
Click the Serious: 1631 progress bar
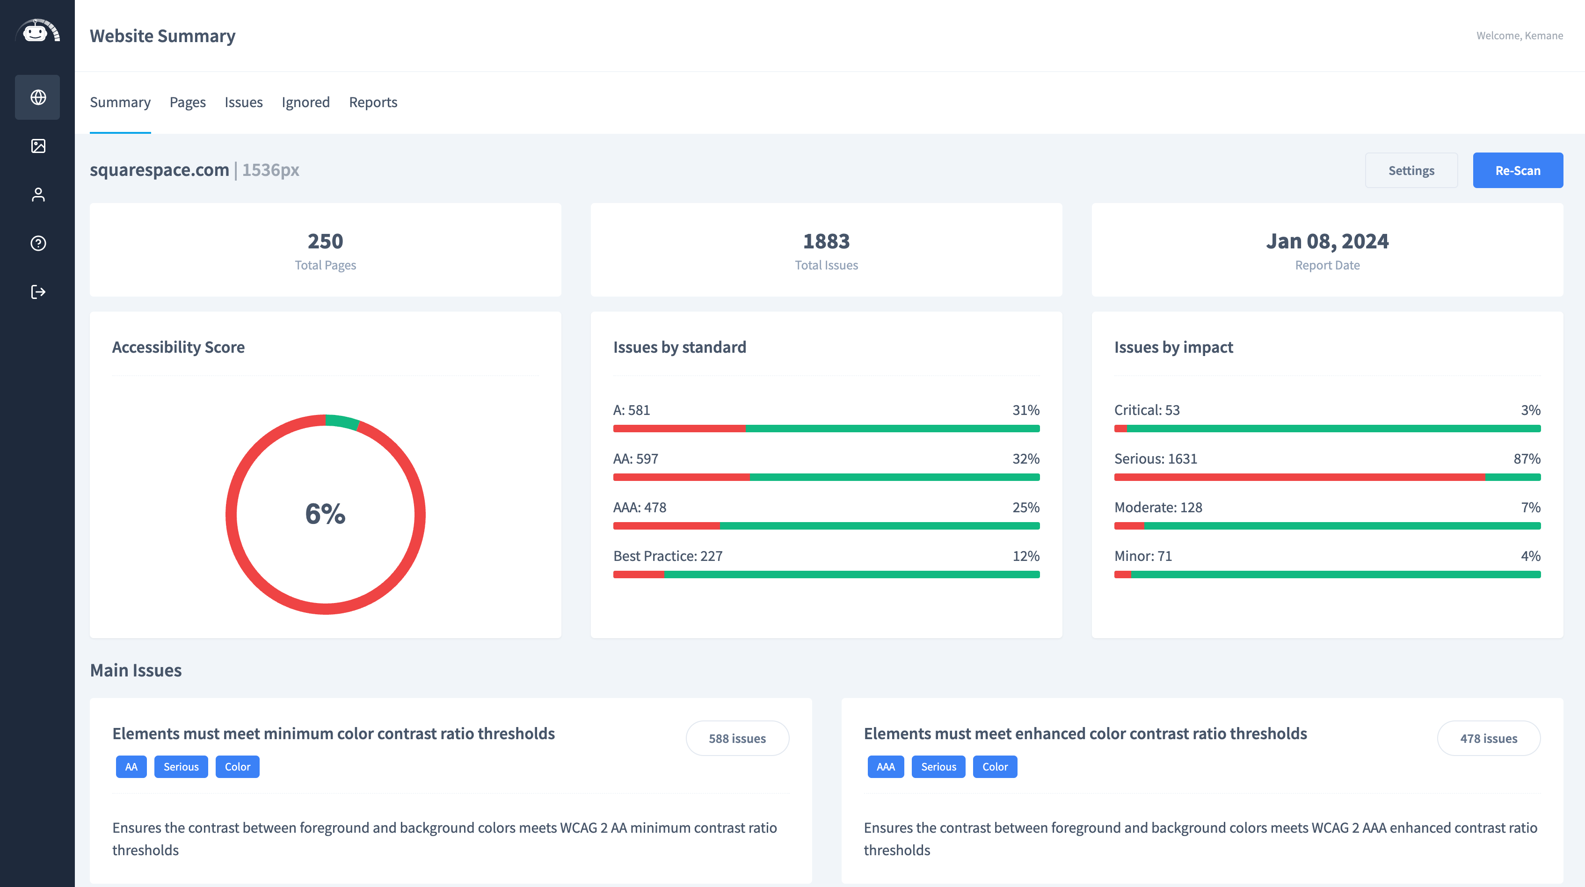click(1327, 477)
